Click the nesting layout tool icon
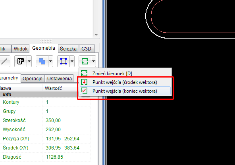 pos(21,61)
